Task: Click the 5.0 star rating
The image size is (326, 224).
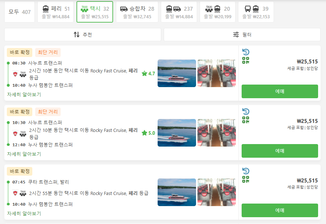Action: [x=148, y=133]
